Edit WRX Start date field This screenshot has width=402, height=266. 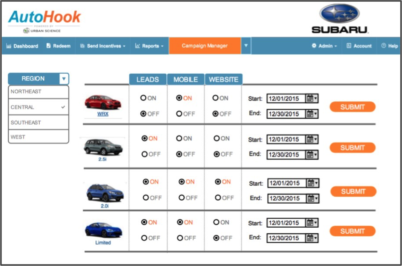click(x=286, y=99)
